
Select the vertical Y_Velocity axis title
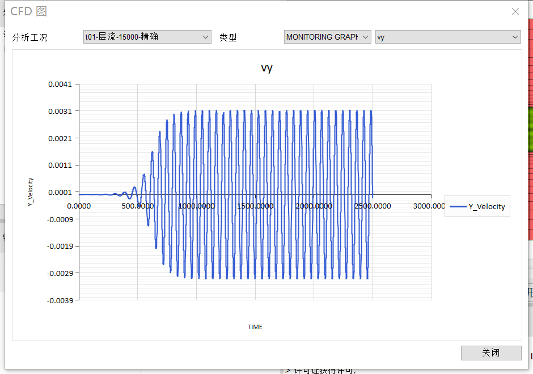click(x=31, y=192)
